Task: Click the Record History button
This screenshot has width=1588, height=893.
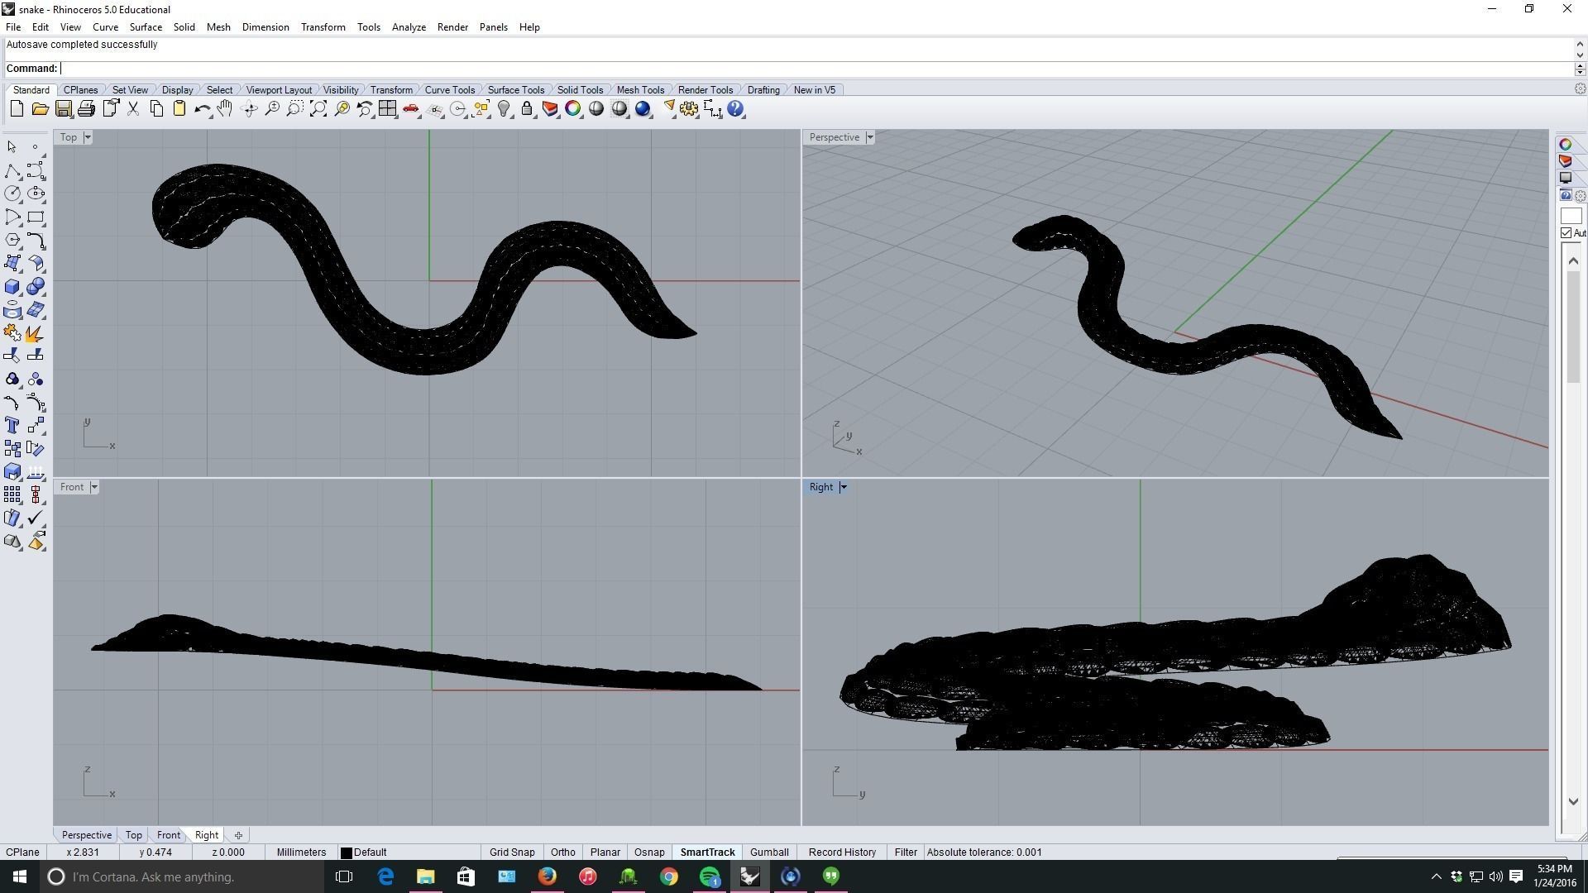Action: coord(842,852)
